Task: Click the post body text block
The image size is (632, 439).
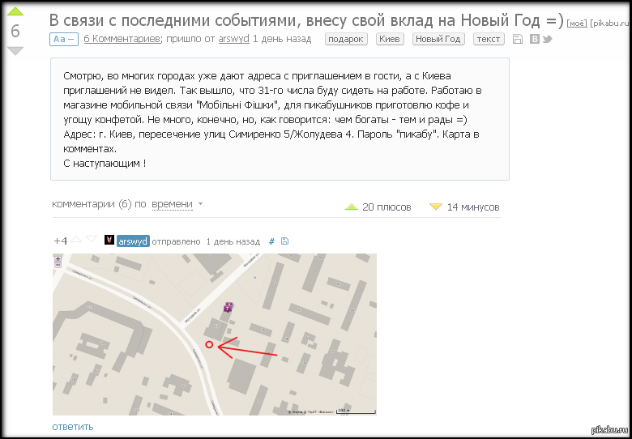Action: click(280, 119)
